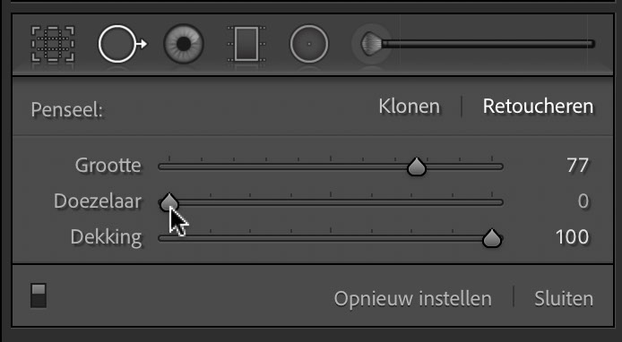
Task: Toggle the panel on/off switch at bottom left
Action: [39, 295]
